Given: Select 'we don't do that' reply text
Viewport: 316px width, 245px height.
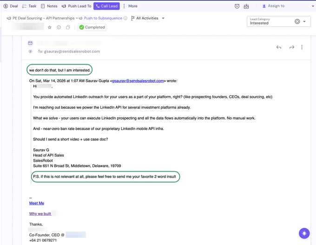Looking at the screenshot, I should pos(60,70).
